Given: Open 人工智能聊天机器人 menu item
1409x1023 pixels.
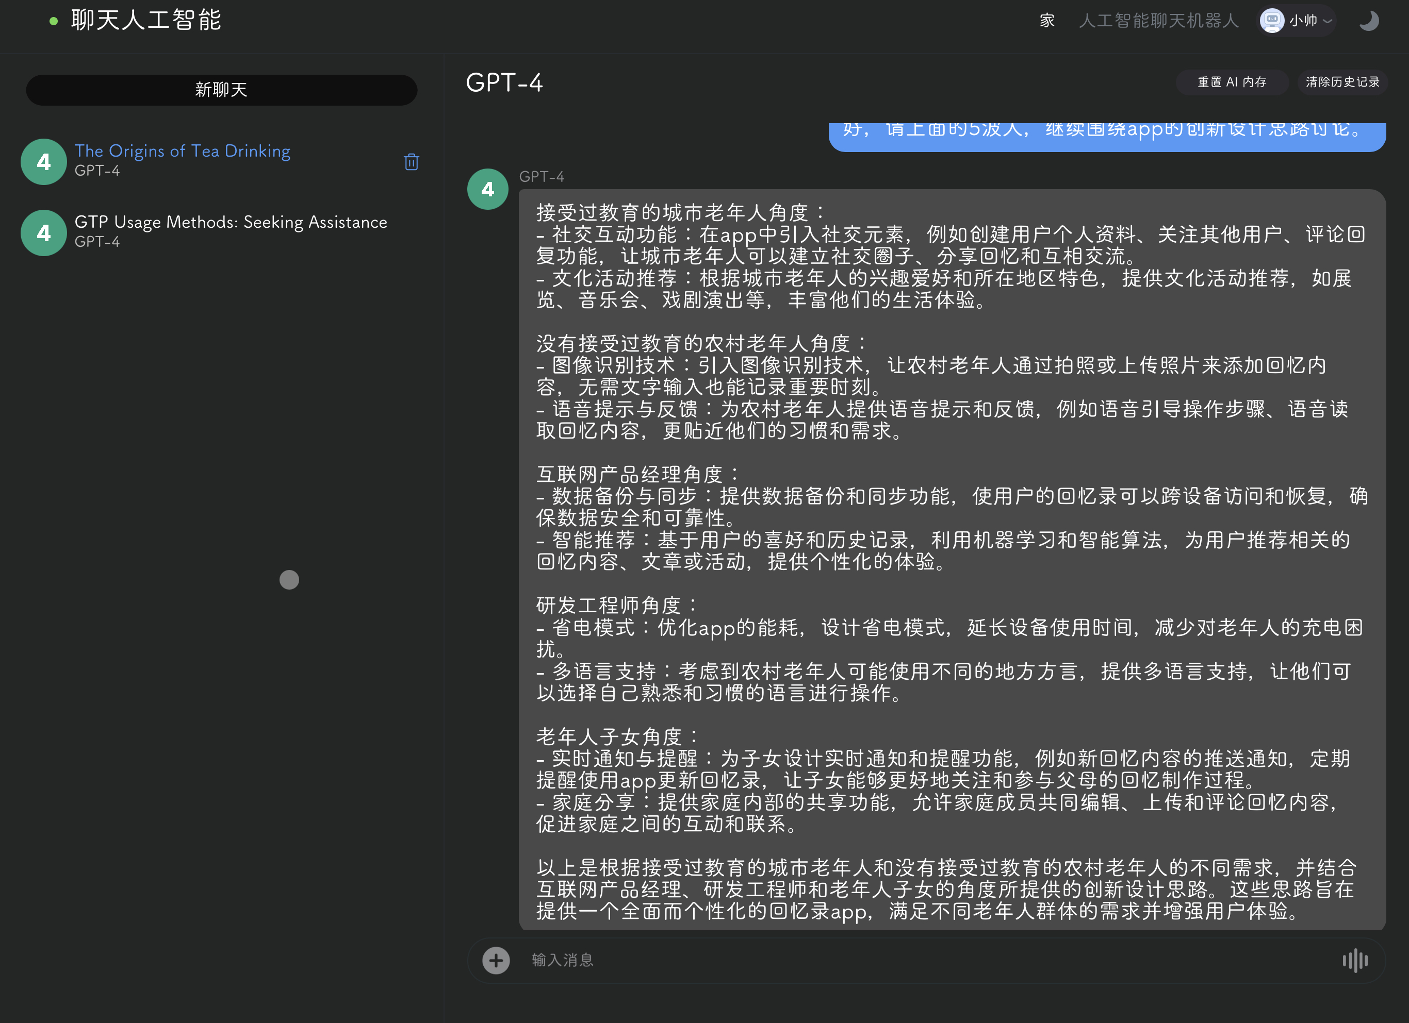Looking at the screenshot, I should click(x=1159, y=21).
